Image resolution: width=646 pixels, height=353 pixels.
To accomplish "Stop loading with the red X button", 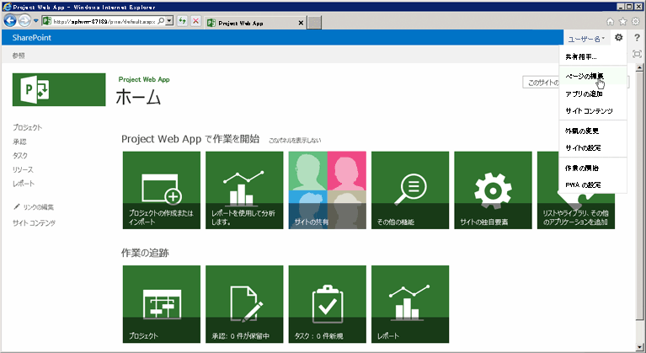I will tap(195, 21).
